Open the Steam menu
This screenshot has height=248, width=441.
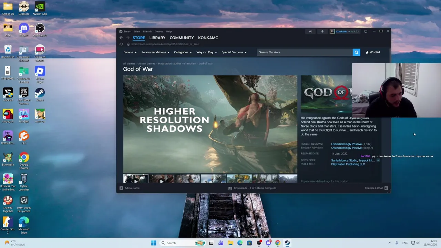(127, 31)
